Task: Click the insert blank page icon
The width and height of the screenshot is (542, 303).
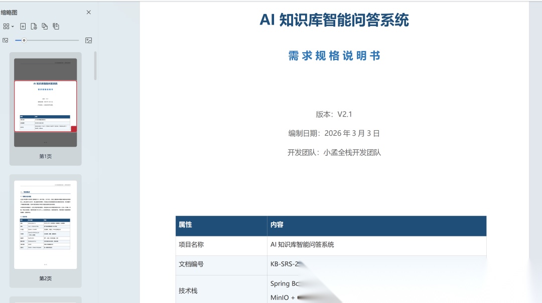Action: 23,26
